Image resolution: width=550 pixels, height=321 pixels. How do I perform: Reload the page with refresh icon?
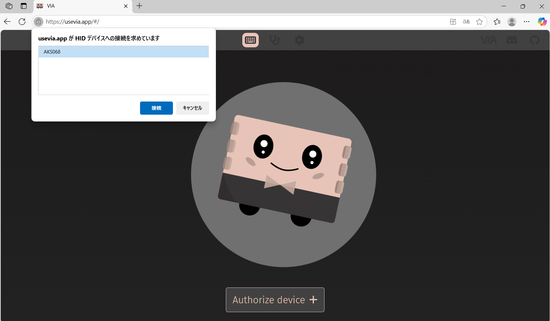click(22, 22)
